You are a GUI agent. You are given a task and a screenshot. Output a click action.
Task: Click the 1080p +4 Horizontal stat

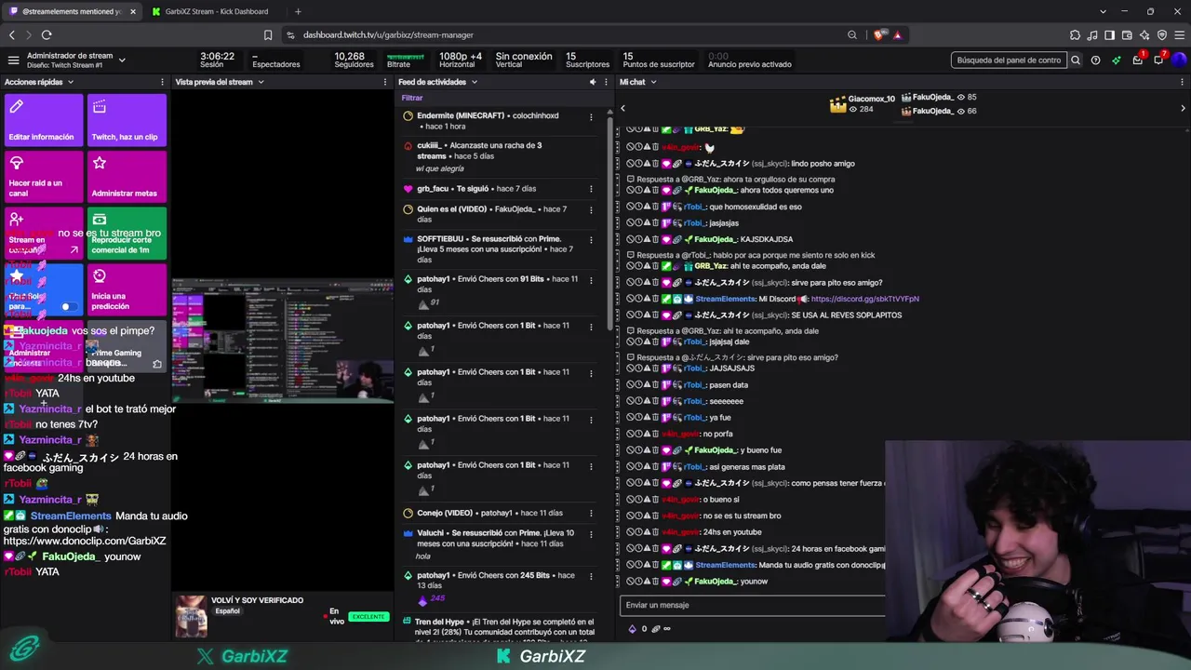461,60
